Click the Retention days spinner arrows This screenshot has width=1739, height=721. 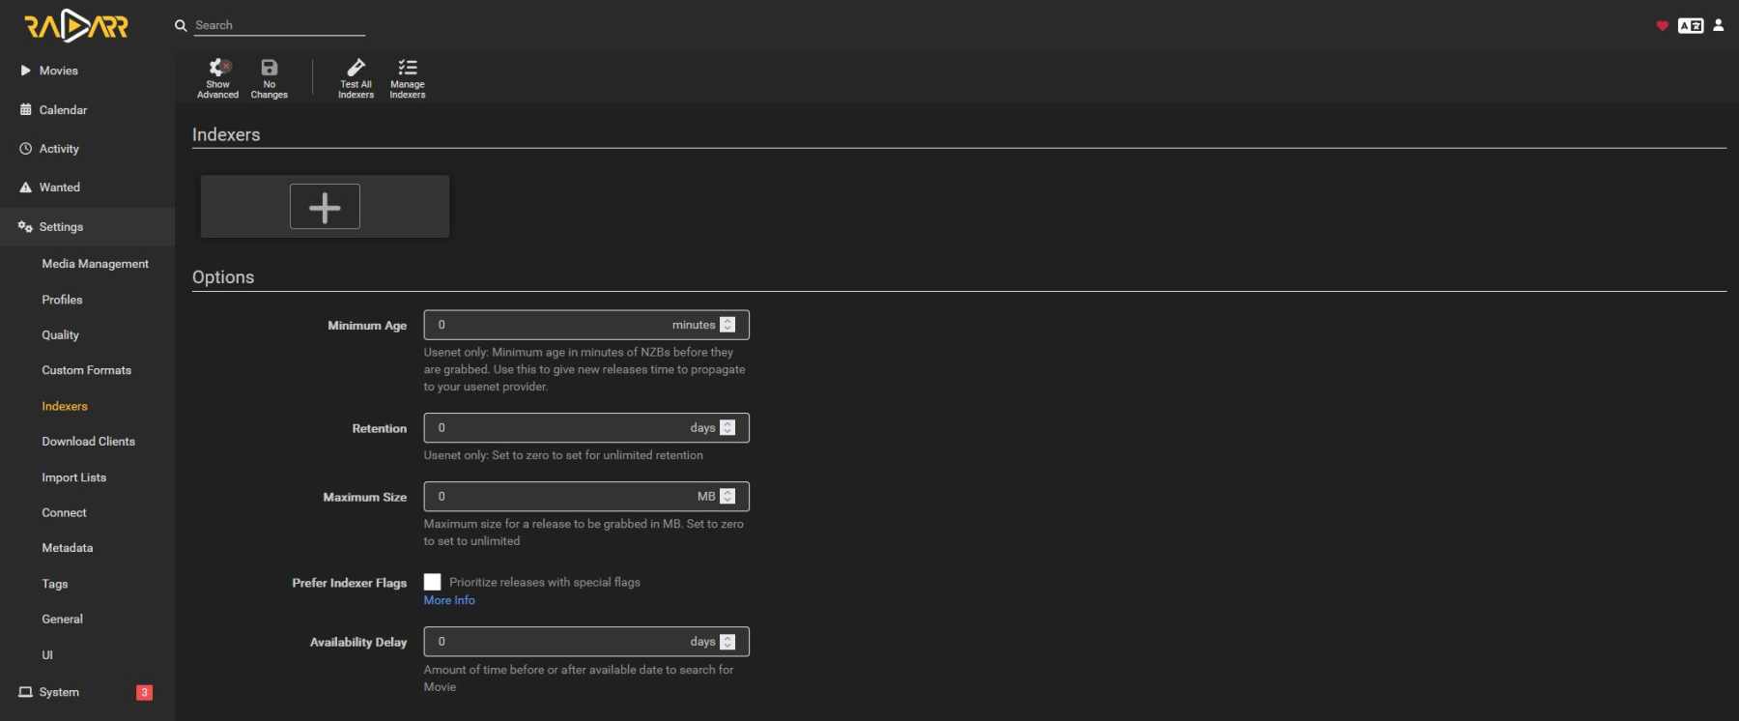727,428
